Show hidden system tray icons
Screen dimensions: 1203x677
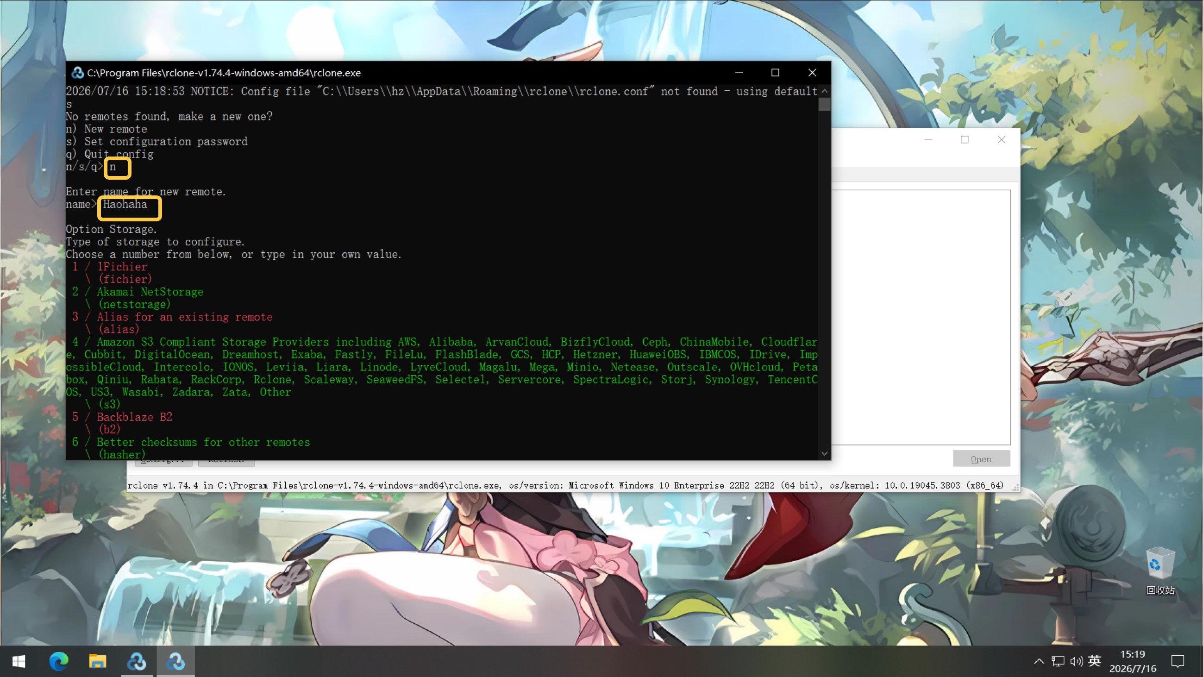(1039, 661)
